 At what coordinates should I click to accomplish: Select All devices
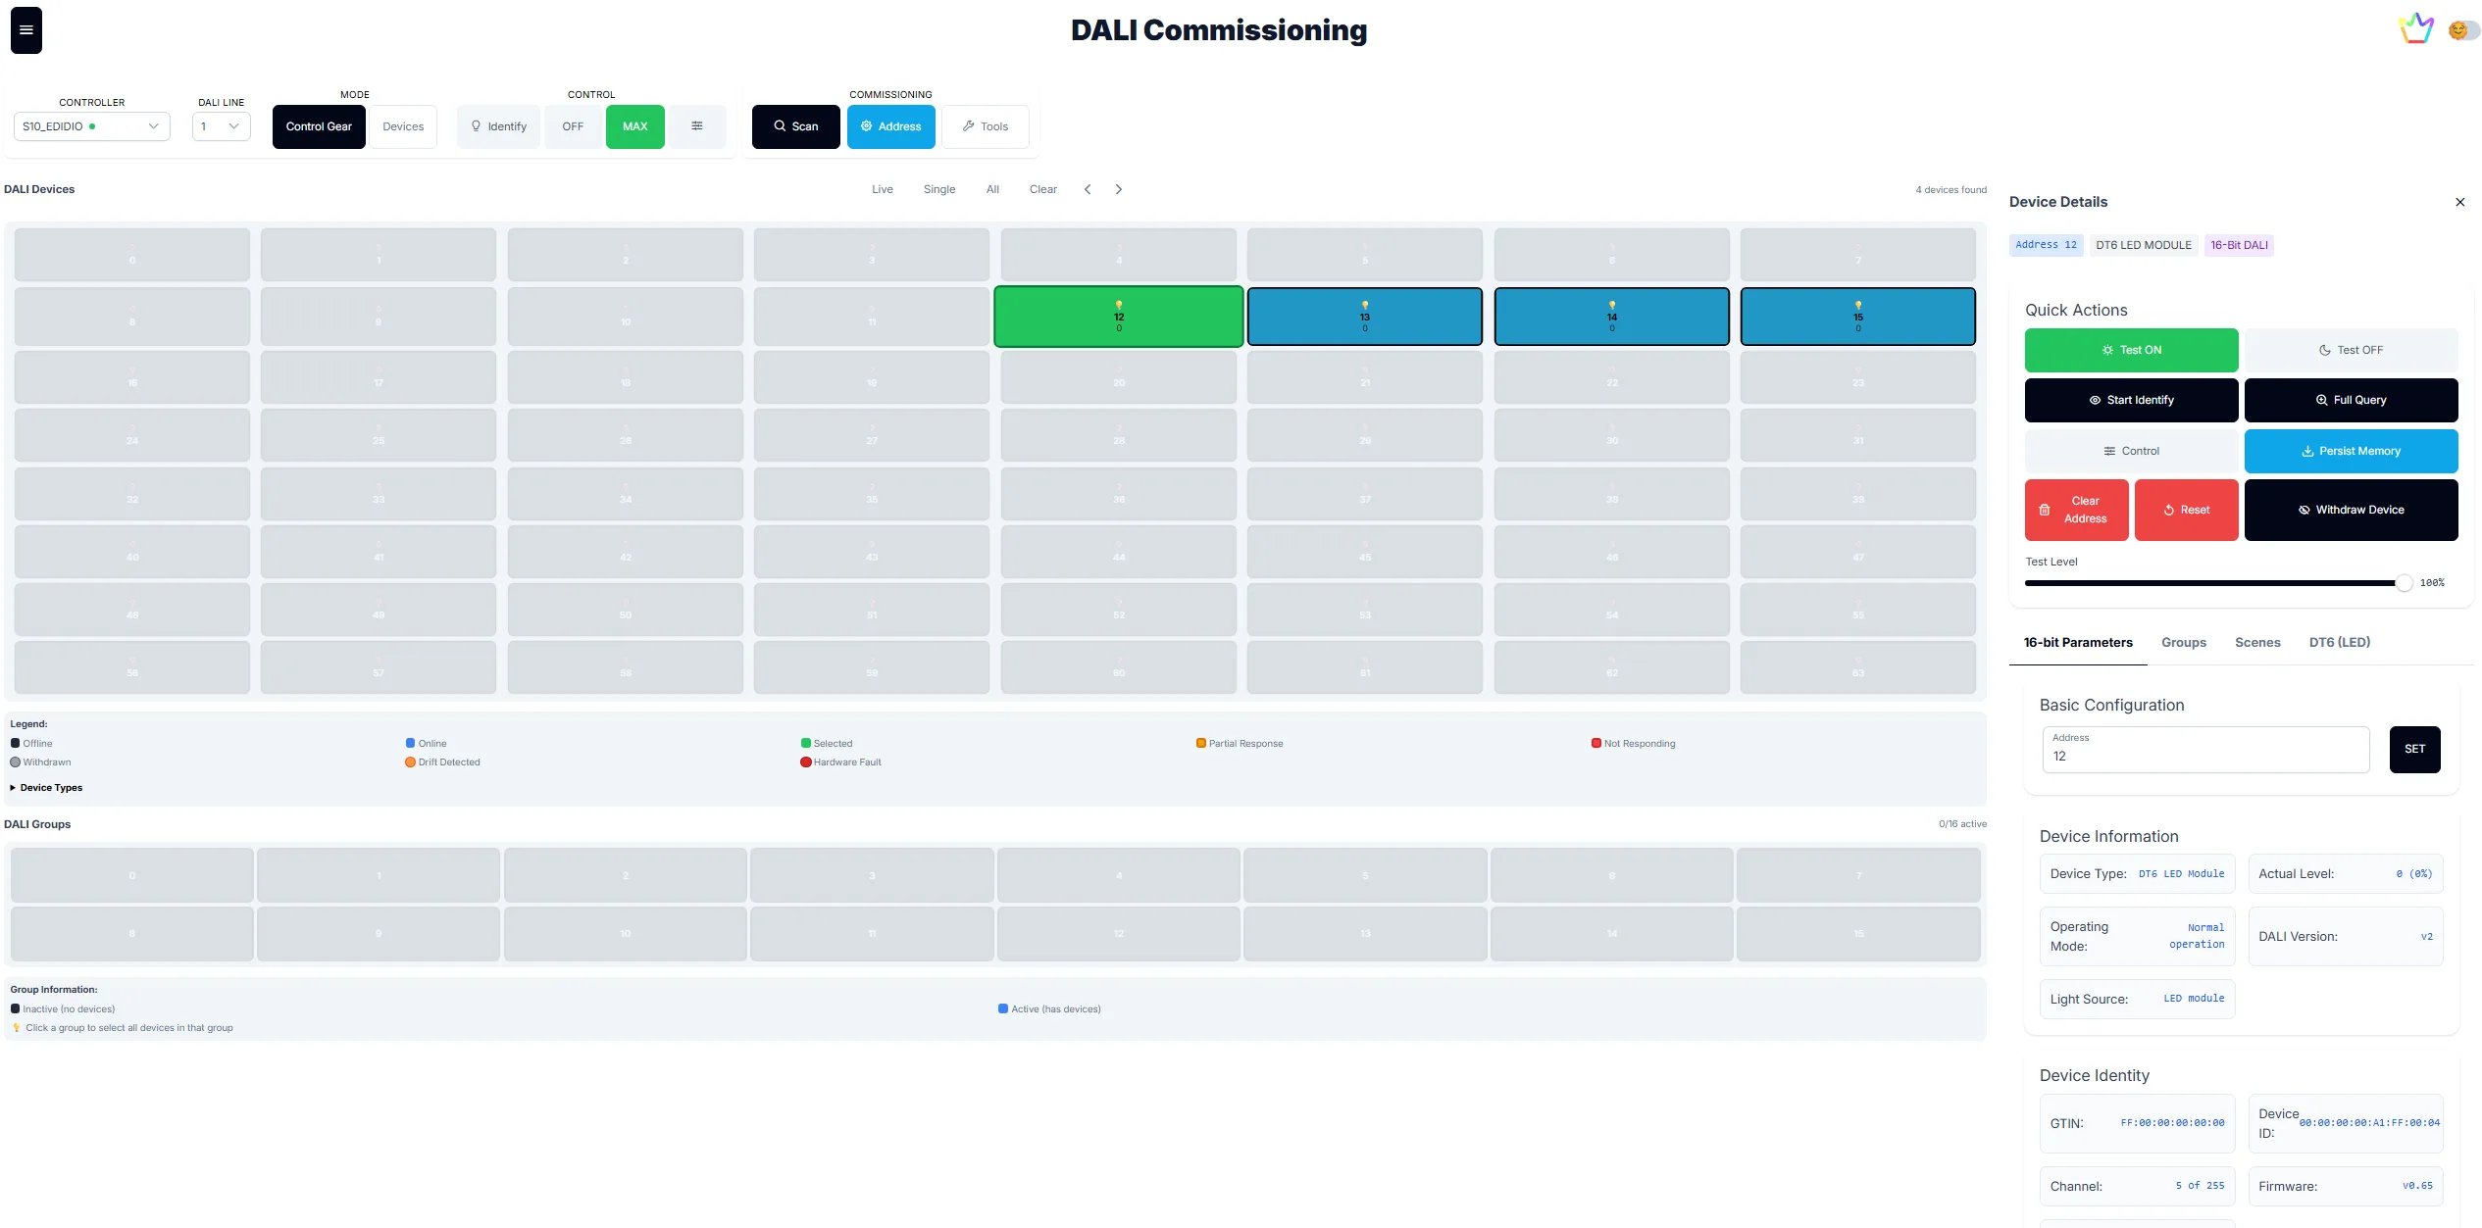pyautogui.click(x=992, y=189)
